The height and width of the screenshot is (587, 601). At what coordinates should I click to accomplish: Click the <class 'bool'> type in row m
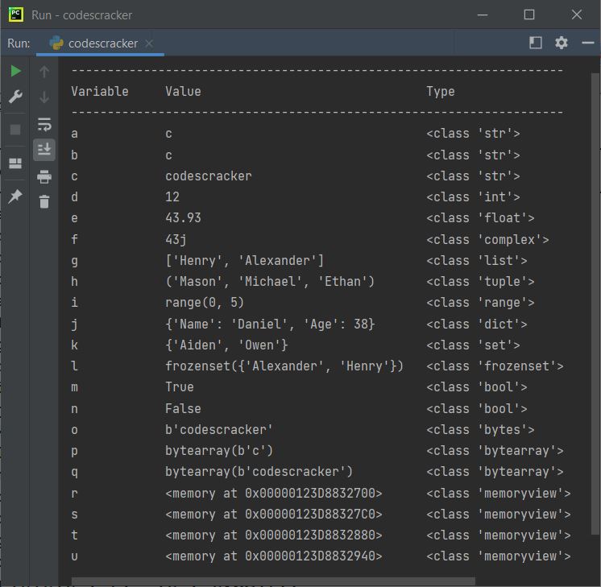point(476,387)
